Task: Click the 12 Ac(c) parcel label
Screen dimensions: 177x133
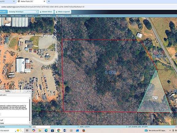Action: coord(111,82)
